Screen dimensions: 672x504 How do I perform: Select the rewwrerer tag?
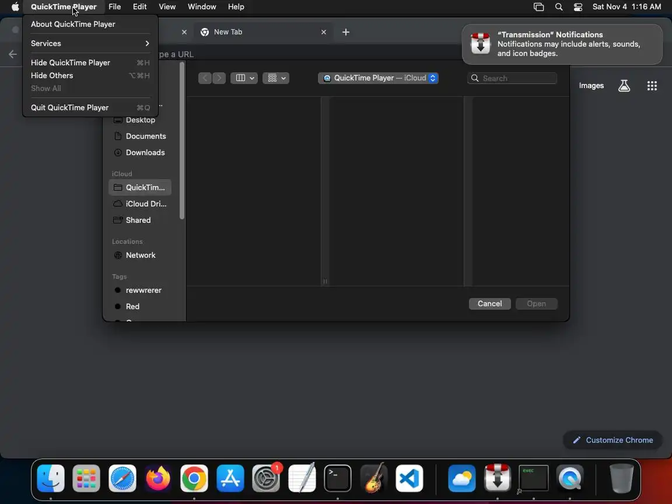click(140, 290)
